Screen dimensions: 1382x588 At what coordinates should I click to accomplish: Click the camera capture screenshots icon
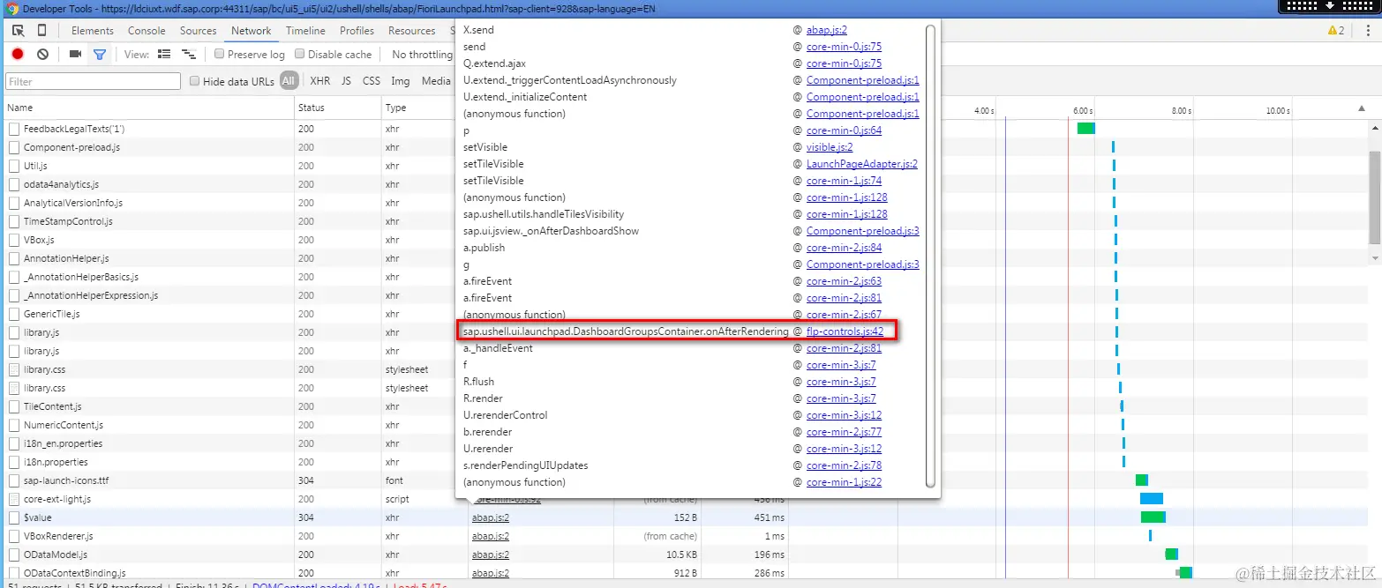coord(76,55)
